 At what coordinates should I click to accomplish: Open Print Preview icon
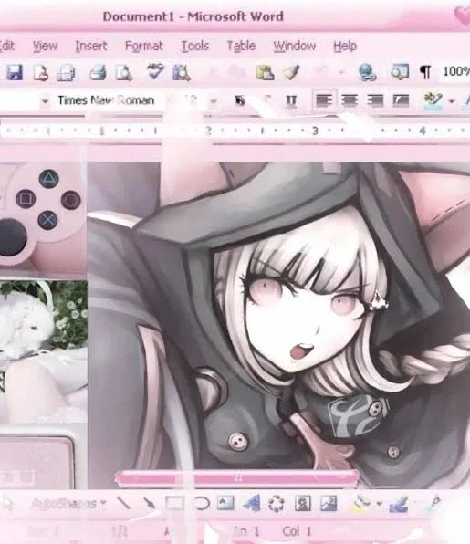(x=123, y=73)
